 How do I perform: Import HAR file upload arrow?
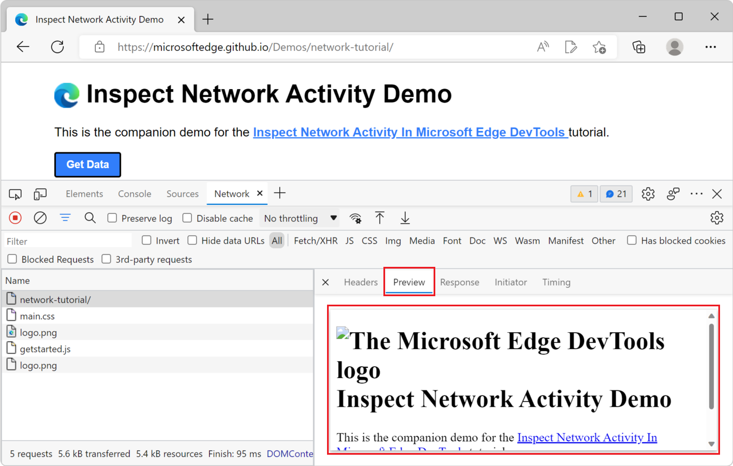pyautogui.click(x=380, y=218)
